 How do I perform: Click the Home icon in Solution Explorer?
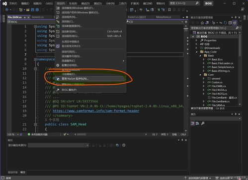tap(202, 23)
